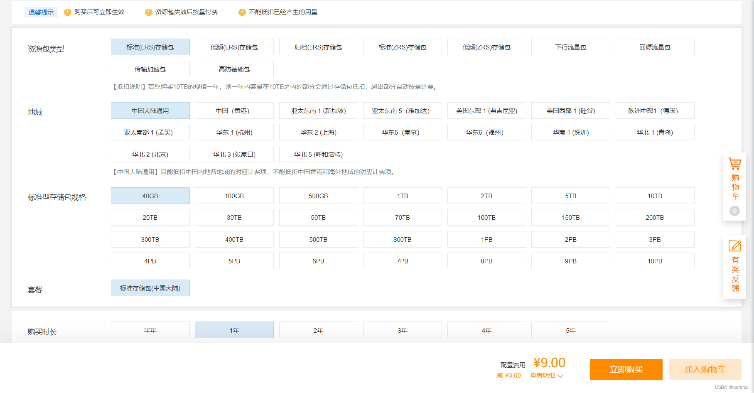The width and height of the screenshot is (754, 393).
Task: Pick the 300TB storage size
Action: (150, 239)
